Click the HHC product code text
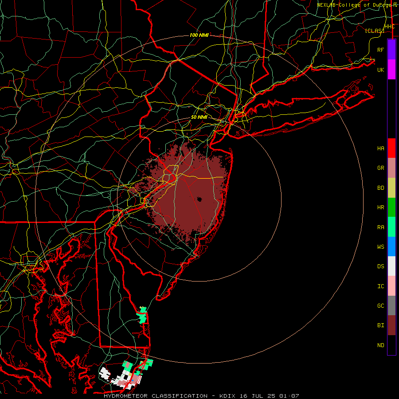 click(x=389, y=27)
